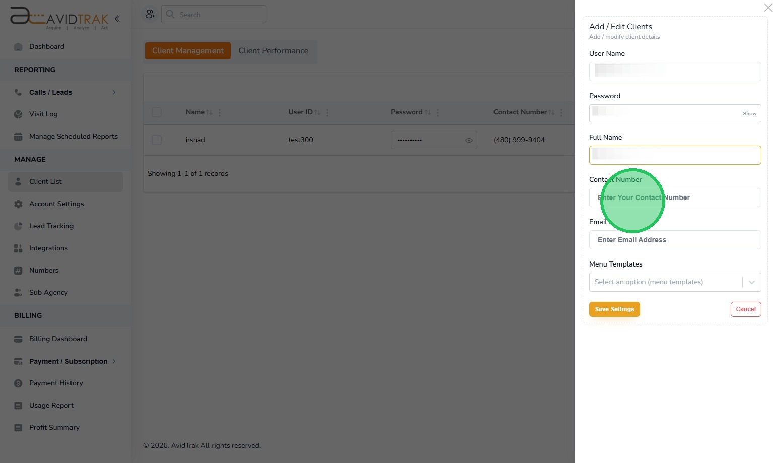
Task: Click the users icon beside search
Action: coord(150,14)
